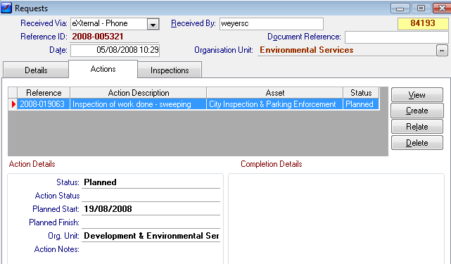Sort by the Reference column header
The width and height of the screenshot is (451, 264).
(x=44, y=93)
